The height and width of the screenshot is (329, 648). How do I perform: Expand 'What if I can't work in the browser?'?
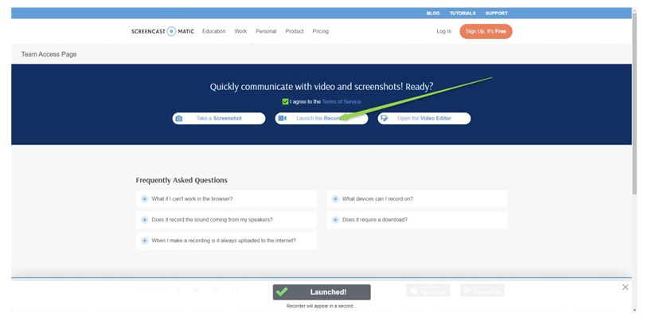tap(192, 198)
